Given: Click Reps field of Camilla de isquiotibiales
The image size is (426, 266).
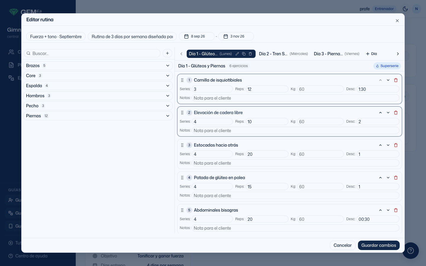Looking at the screenshot, I should tap(267, 89).
